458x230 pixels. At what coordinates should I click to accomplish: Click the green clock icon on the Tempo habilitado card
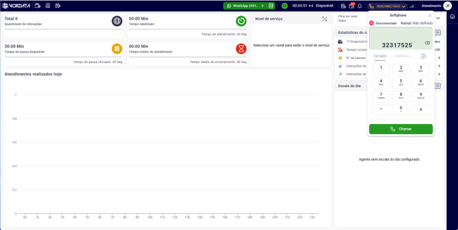tap(241, 21)
